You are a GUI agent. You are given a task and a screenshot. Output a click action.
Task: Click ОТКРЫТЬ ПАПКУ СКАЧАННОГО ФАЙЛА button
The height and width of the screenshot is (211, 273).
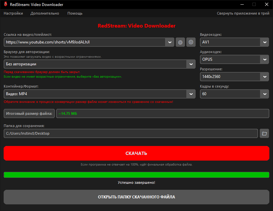click(136, 197)
